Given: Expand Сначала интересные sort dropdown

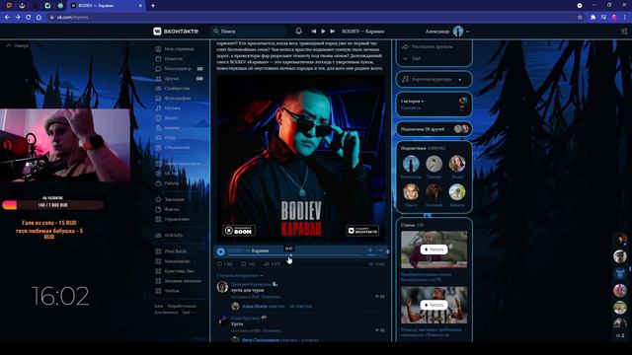Looking at the screenshot, I should click(x=239, y=275).
